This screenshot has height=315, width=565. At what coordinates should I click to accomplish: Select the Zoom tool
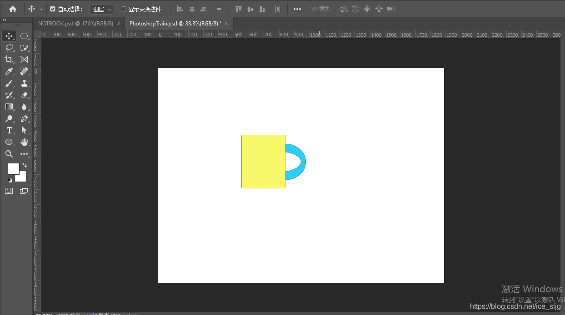pyautogui.click(x=9, y=154)
